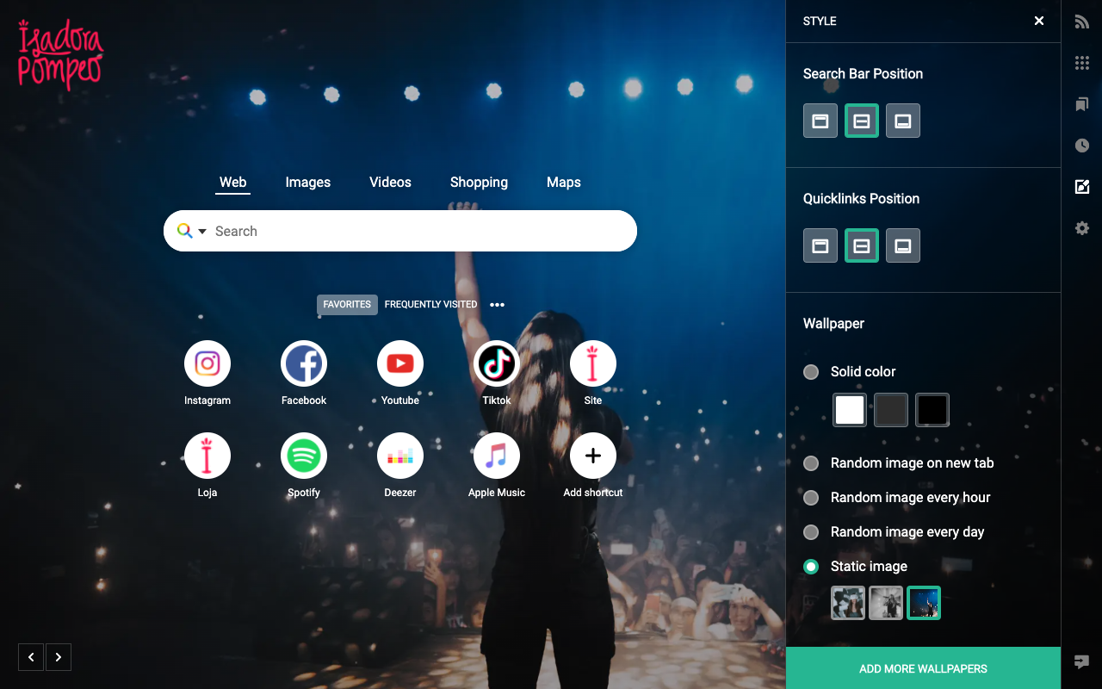Set quicklinks position to middle
Image resolution: width=1102 pixels, height=689 pixels.
point(862,245)
